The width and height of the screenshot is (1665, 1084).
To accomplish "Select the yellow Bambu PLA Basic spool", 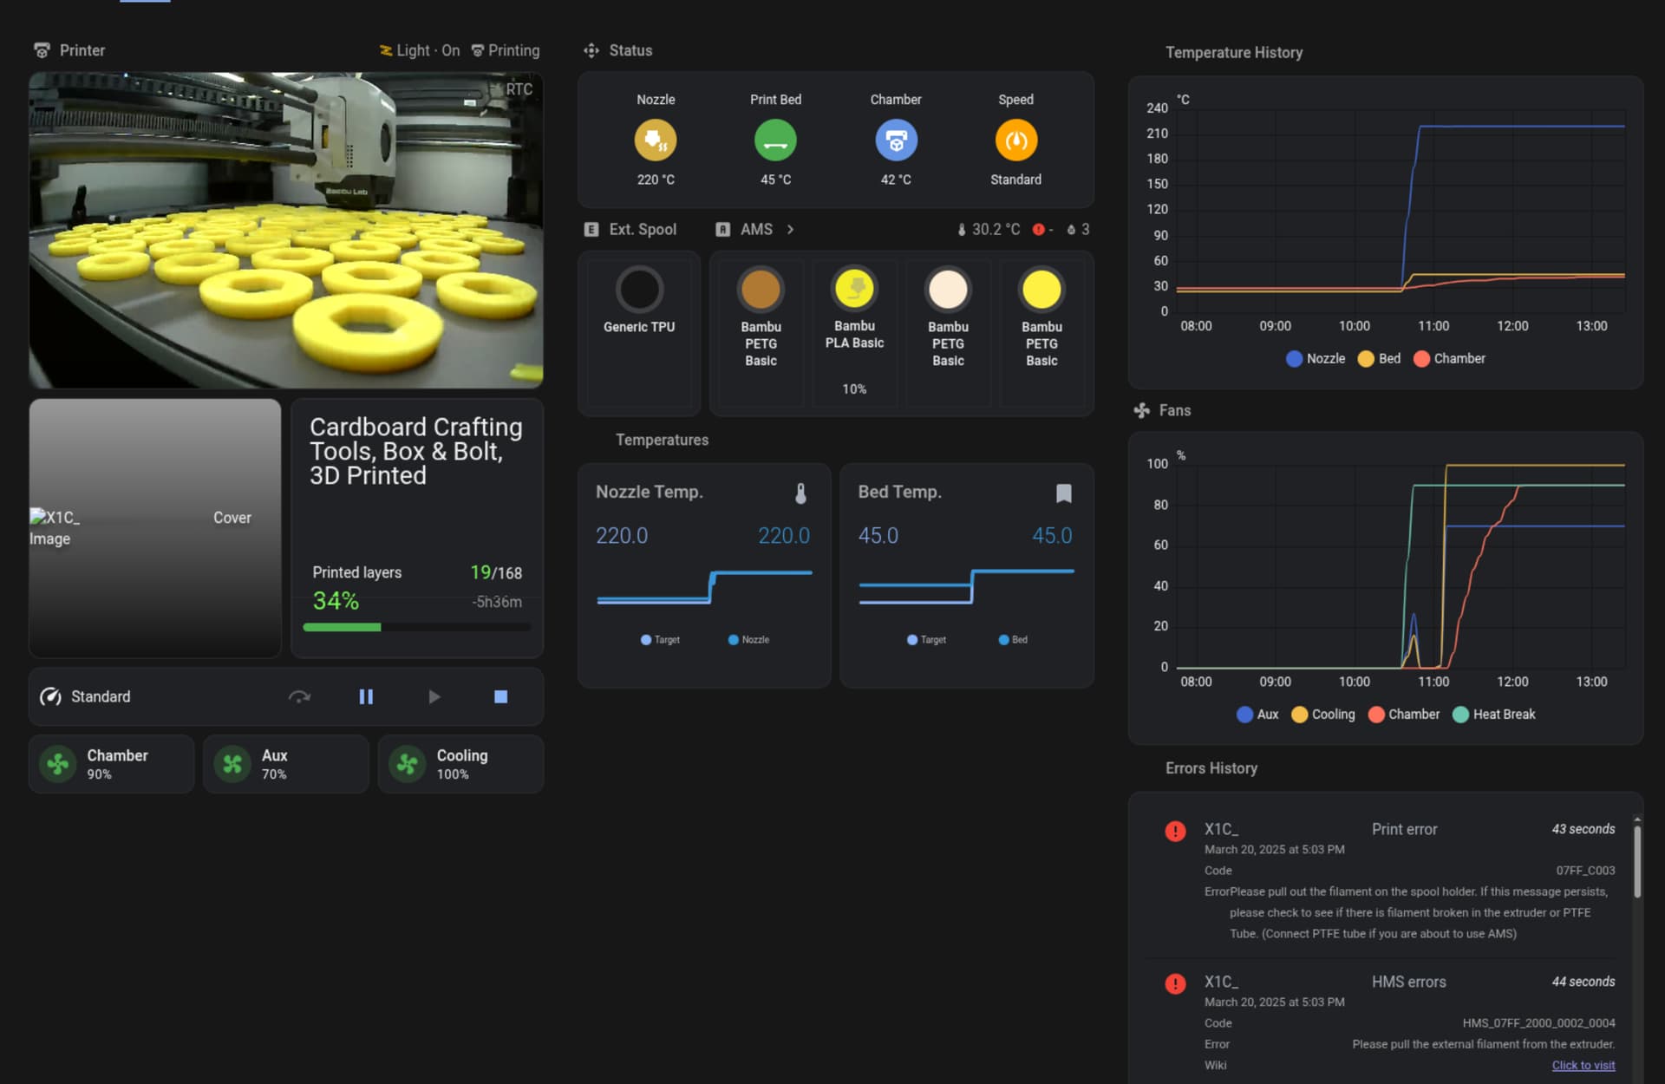I will [x=854, y=291].
